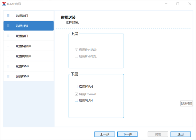The height and width of the screenshot is (140, 196).
Task: Enable the 启用PPPoE checkbox
Action: click(x=76, y=87)
